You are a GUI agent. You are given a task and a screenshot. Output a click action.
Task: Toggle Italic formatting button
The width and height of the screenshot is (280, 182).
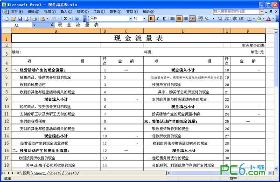tap(158, 19)
